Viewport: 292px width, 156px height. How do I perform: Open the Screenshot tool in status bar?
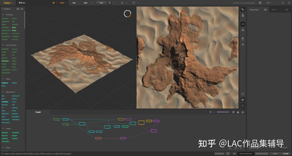[x=219, y=154]
